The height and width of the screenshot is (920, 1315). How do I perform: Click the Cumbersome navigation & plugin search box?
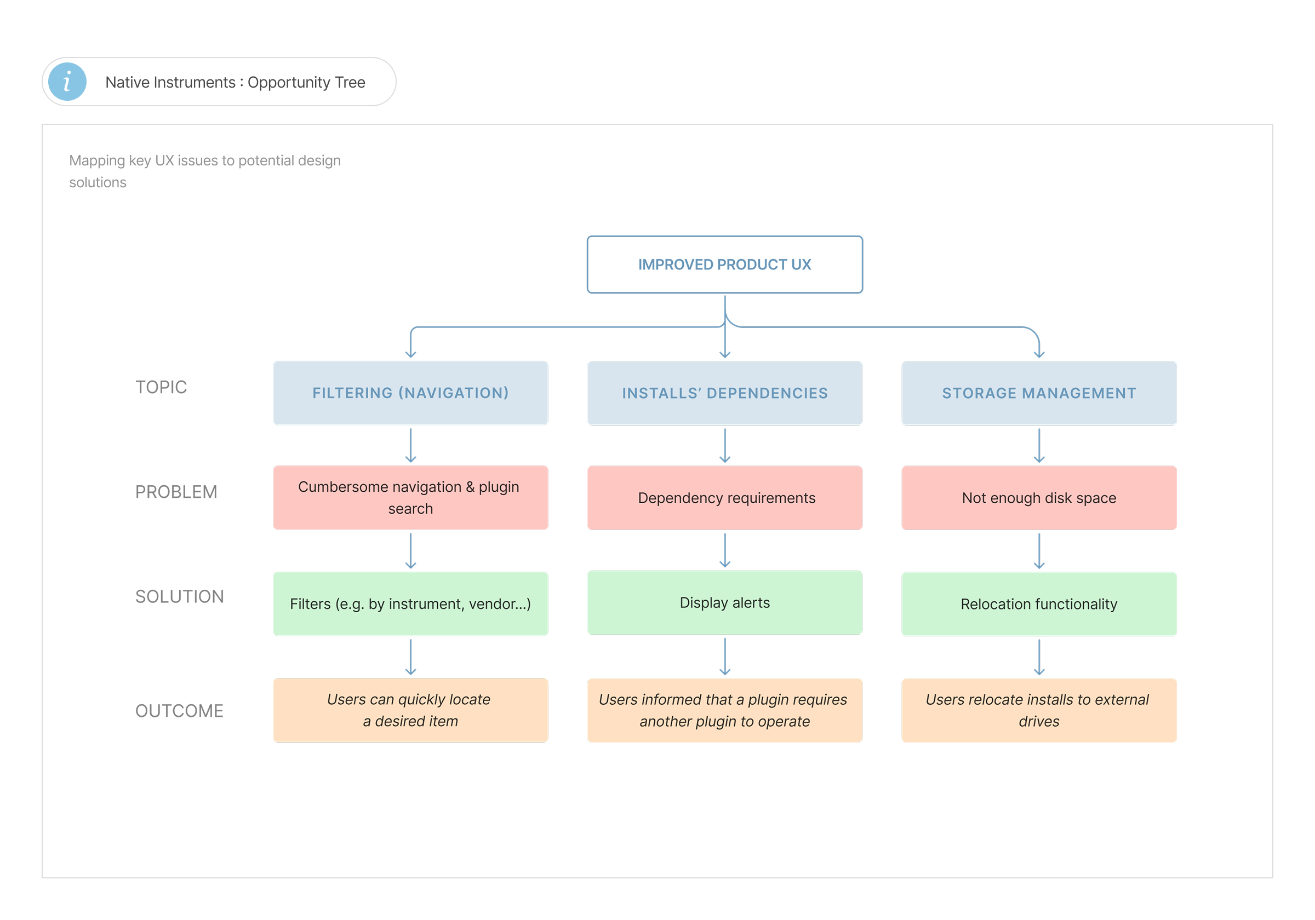[410, 497]
